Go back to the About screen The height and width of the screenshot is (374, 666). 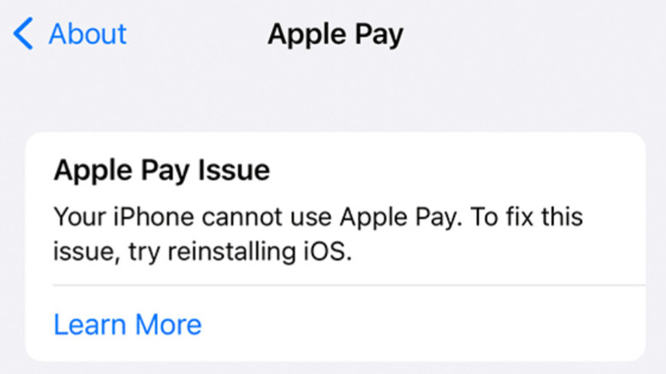(x=70, y=33)
